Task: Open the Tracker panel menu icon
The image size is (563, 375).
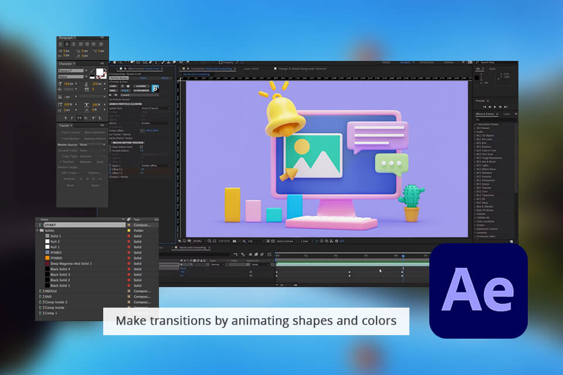Action: click(102, 125)
